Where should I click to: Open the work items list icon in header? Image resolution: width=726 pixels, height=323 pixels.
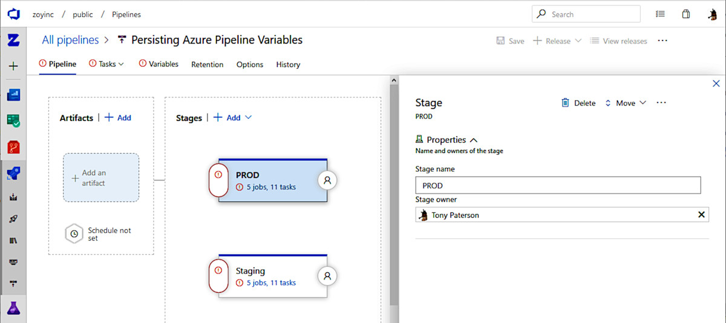[x=661, y=14]
